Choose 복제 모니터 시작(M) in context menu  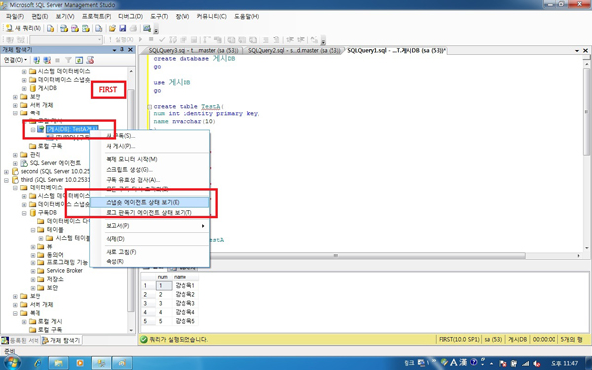(150, 159)
